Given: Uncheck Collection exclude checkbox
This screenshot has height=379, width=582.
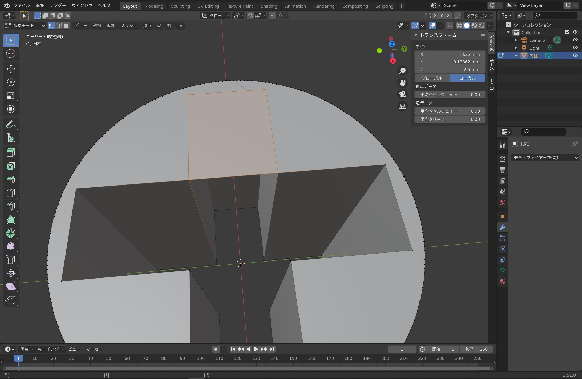Looking at the screenshot, I should 567,32.
